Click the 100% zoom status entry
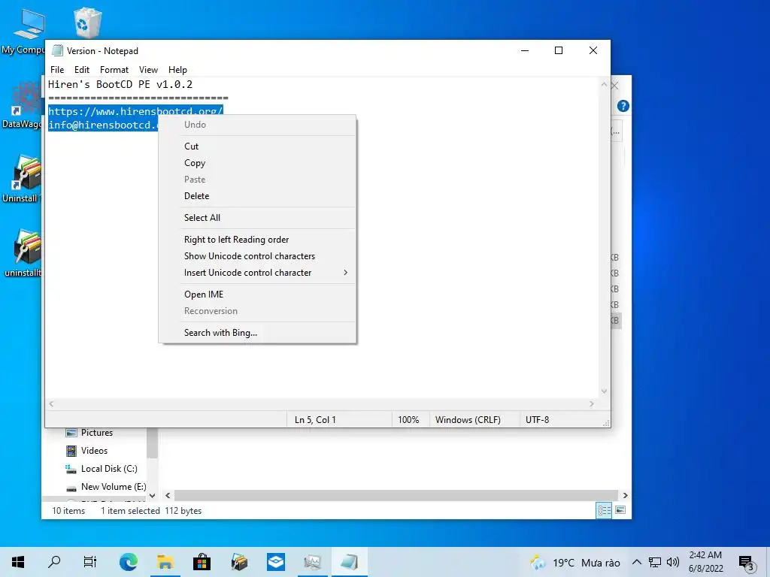The height and width of the screenshot is (577, 770). point(408,420)
